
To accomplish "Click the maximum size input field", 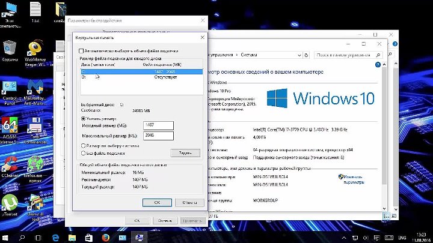I will 159,136.
